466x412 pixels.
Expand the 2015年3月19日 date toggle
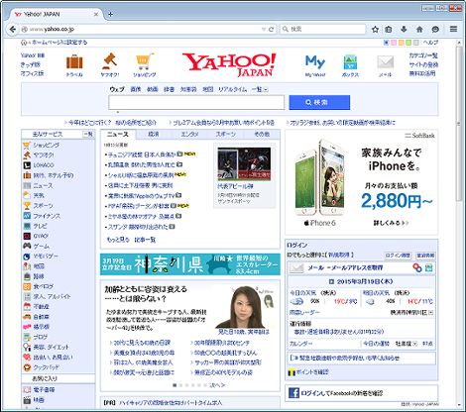331,281
